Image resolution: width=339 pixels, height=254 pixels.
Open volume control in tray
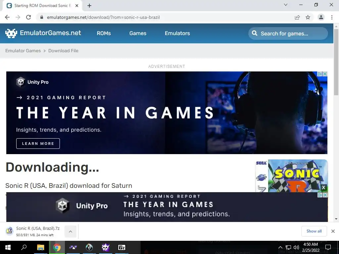click(296, 247)
